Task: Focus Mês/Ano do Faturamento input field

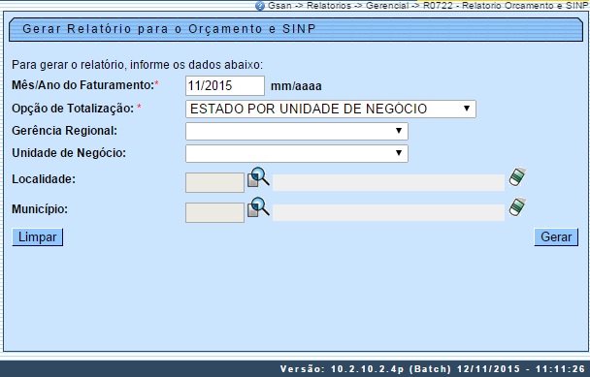Action: (225, 85)
